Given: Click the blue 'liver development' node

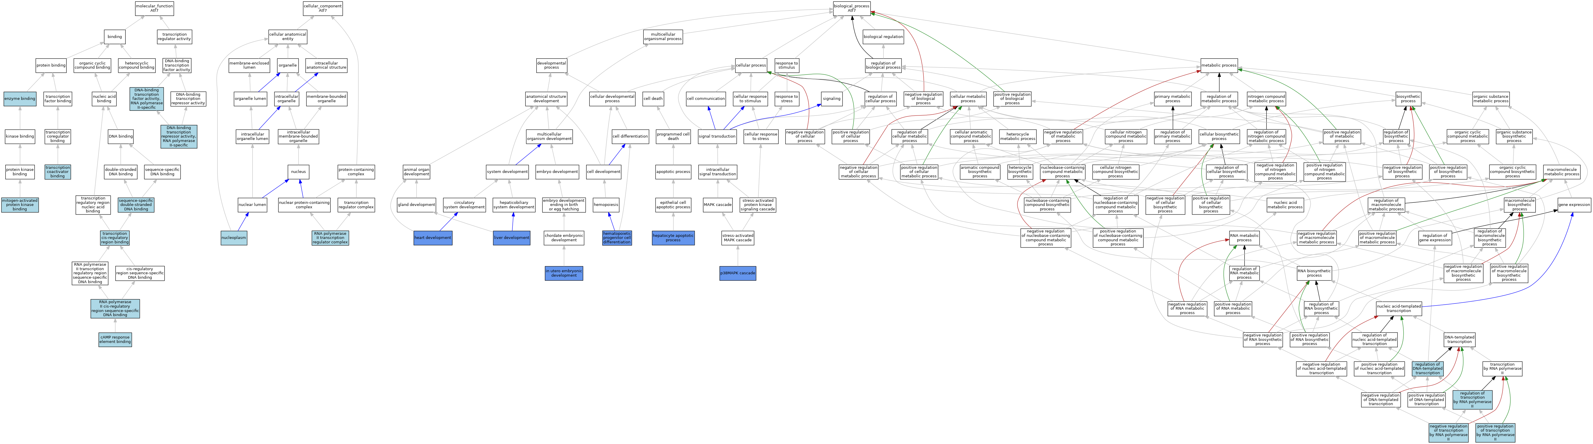Looking at the screenshot, I should click(x=512, y=238).
